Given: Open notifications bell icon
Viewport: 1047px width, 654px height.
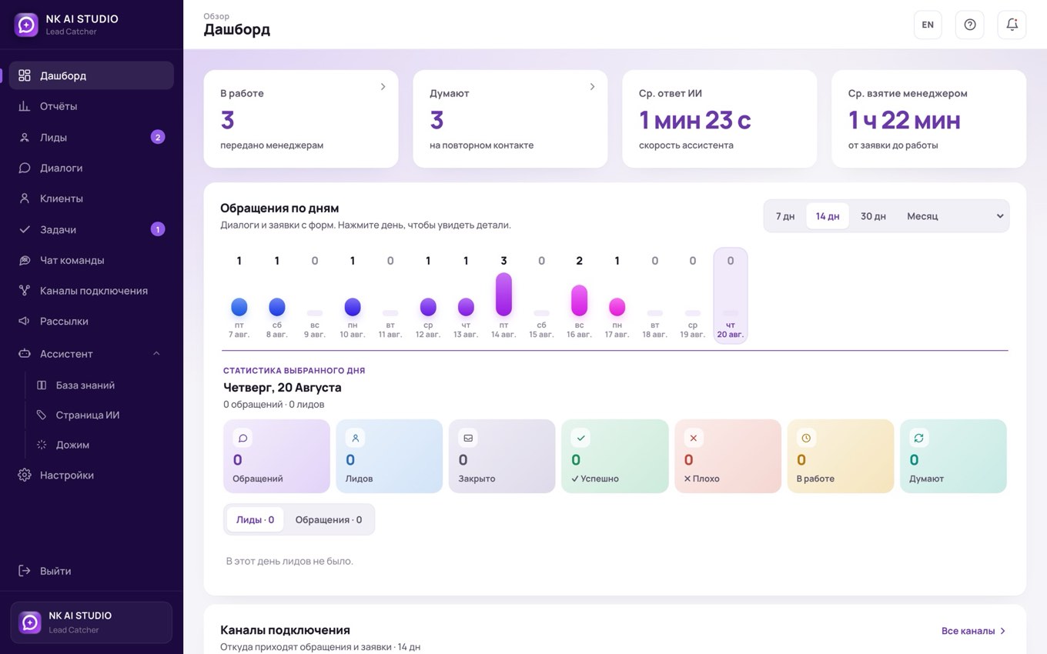Looking at the screenshot, I should (x=1012, y=25).
